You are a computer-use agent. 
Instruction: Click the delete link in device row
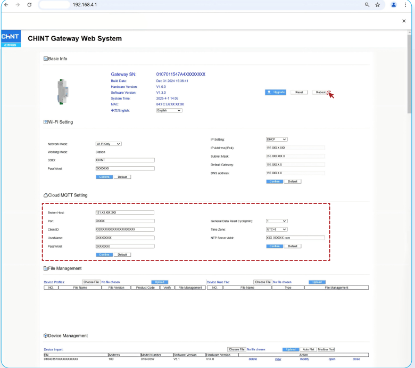253,359
